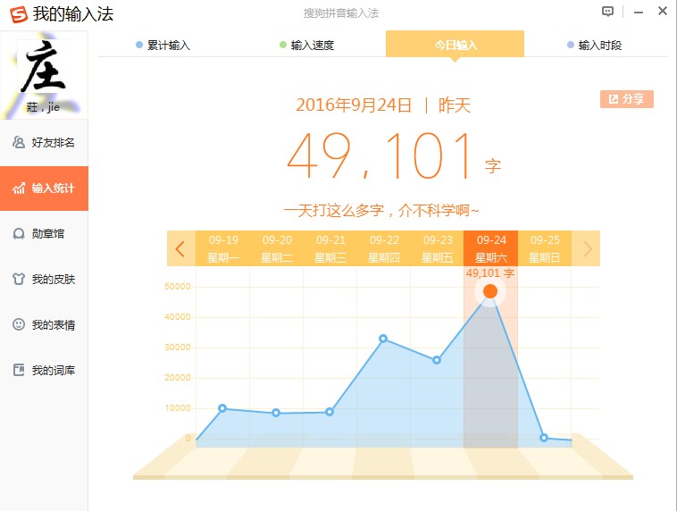The height and width of the screenshot is (511, 677).
Task: Click the 09-22 data point near 30000
Action: [x=383, y=339]
